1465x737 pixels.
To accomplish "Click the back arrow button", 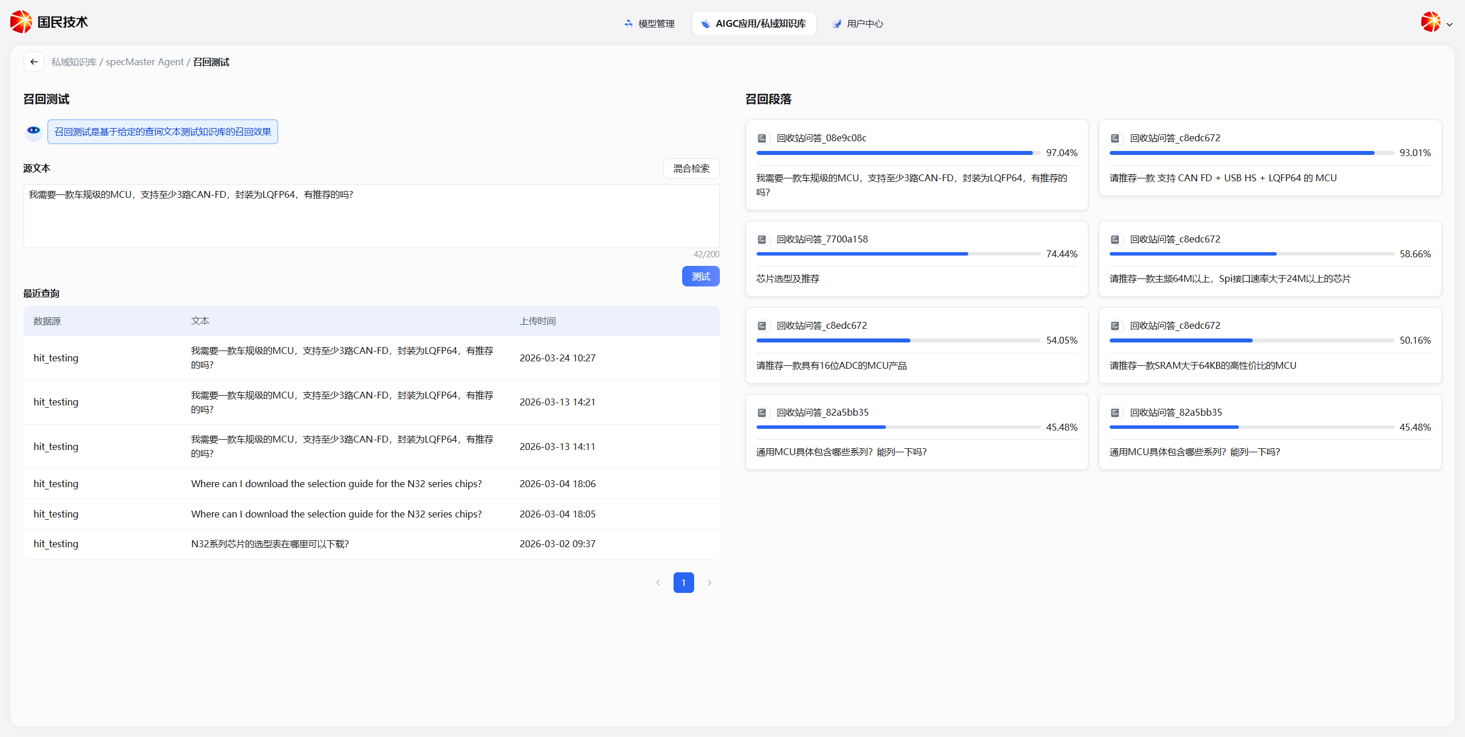I will point(34,62).
